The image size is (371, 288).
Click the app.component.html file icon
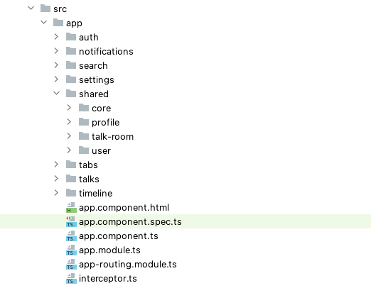click(71, 207)
